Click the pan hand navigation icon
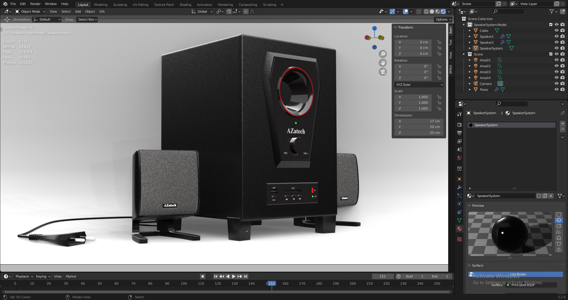 [383, 63]
